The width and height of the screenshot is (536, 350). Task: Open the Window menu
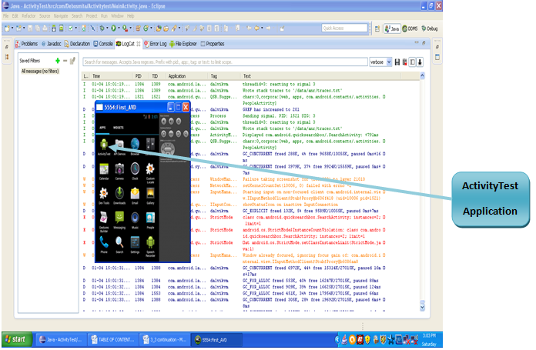pos(117,16)
